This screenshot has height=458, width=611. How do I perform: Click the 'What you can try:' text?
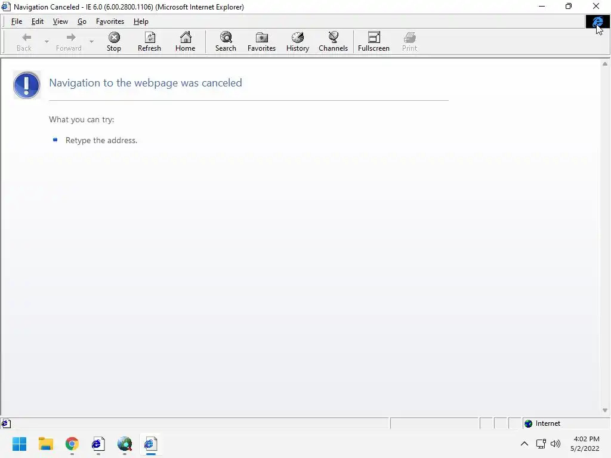coord(81,119)
